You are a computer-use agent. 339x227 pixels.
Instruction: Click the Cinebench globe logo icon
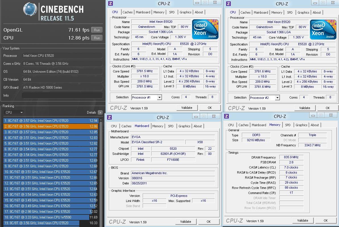[x=30, y=9]
